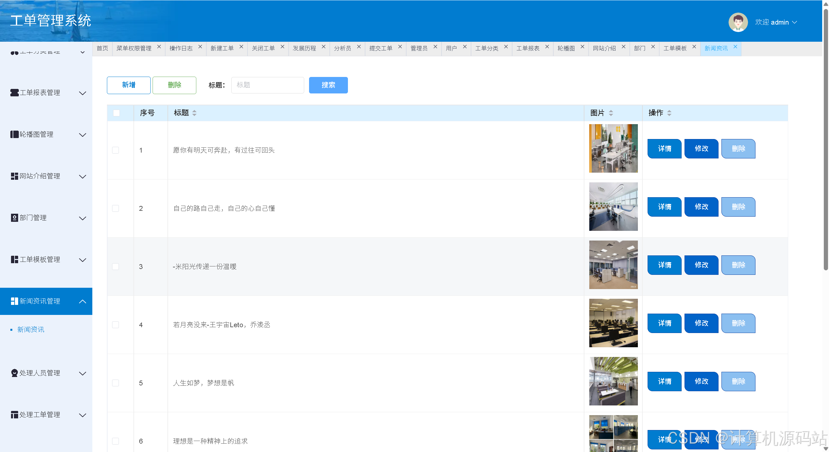Click the 处理人员管理 sidebar icon
This screenshot has height=452, width=829.
(x=14, y=373)
